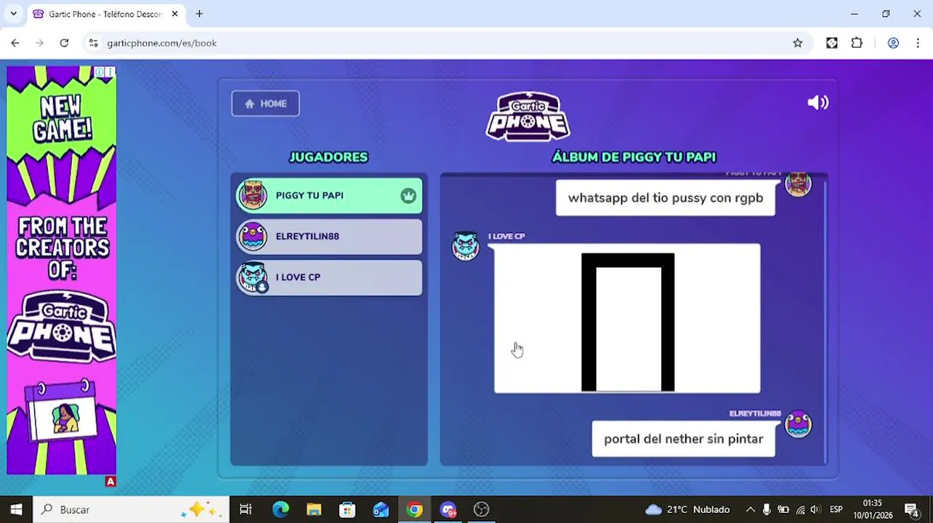933x523 pixels.
Task: Open the Windows Start menu
Action: [16, 509]
